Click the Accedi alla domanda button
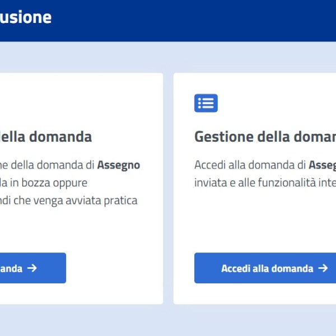Screen dimensions: 336x336 (265, 268)
